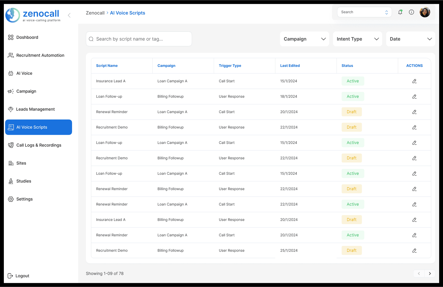Expand the Campaign filter dropdown
The image size is (443, 287).
pyautogui.click(x=304, y=39)
